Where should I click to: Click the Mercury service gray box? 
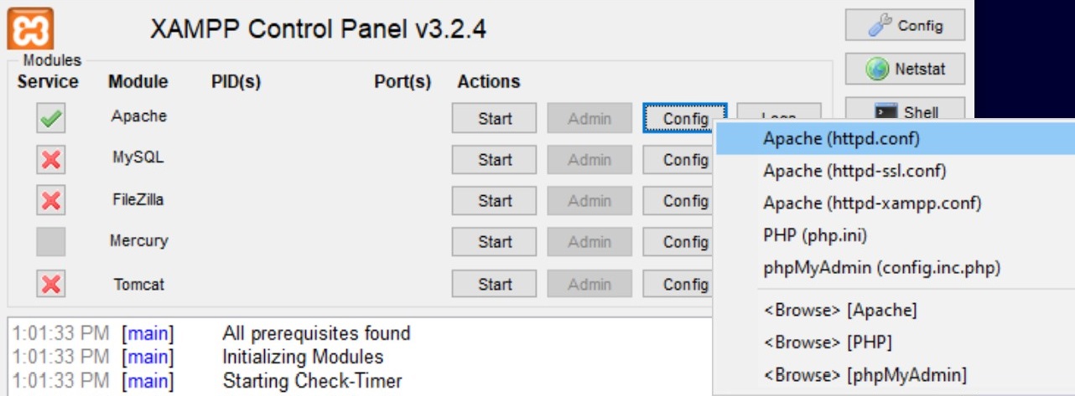[51, 241]
